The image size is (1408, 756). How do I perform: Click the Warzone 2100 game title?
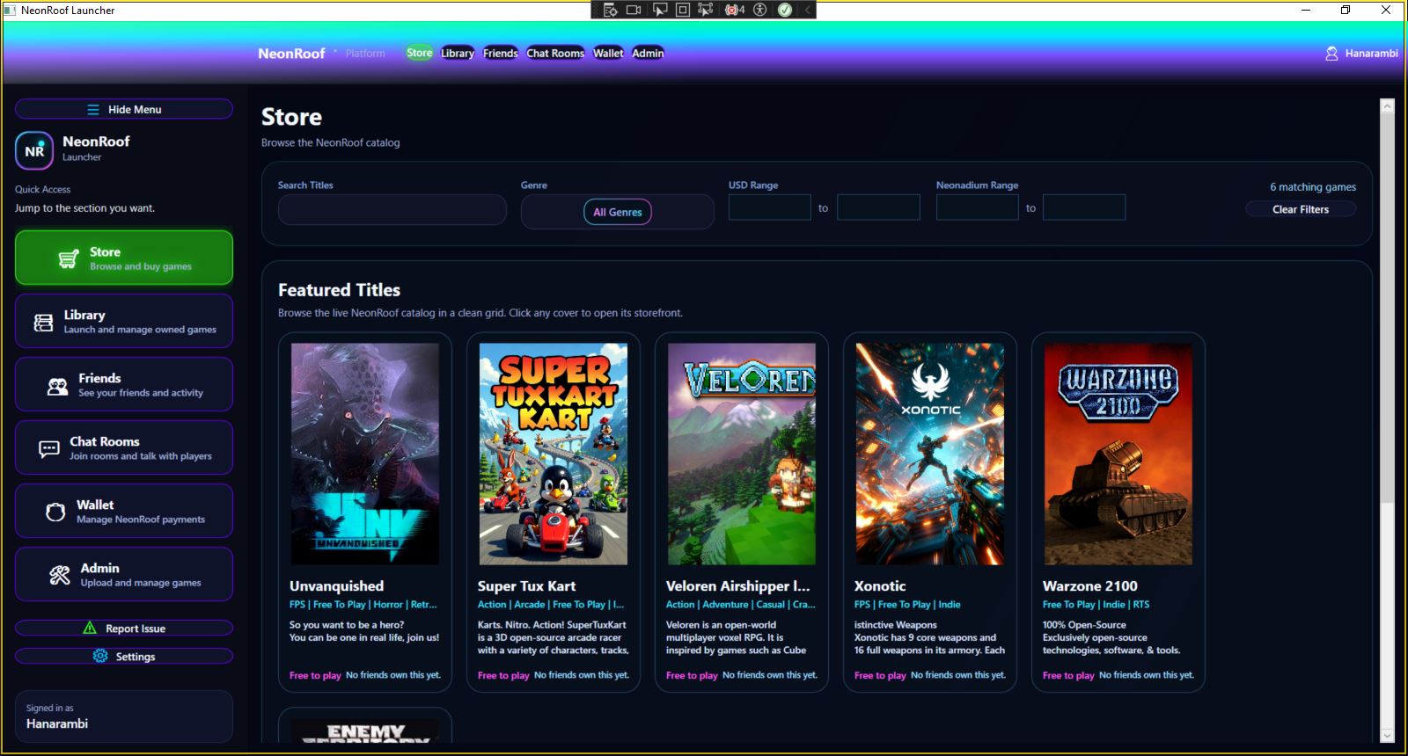pyautogui.click(x=1090, y=586)
